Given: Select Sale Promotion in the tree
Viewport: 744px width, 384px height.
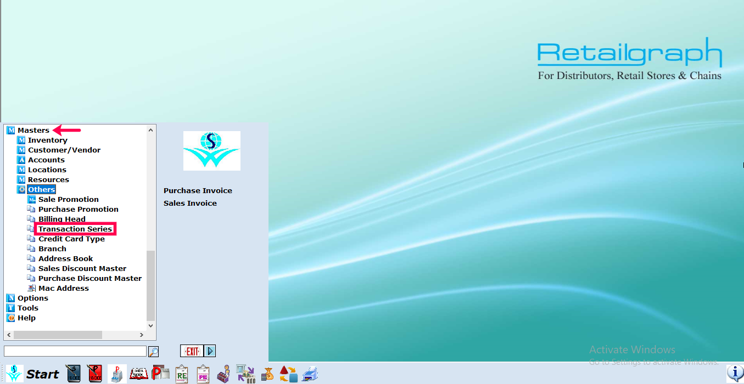Looking at the screenshot, I should 69,200.
